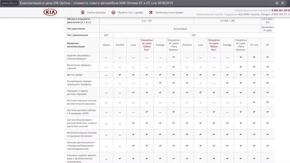This screenshot has height=163, width=290.
Task: Click the Интеллектуальная система автоматической парковки label
Action: click(82, 102)
